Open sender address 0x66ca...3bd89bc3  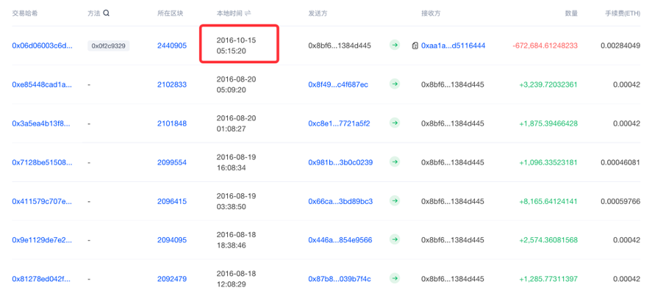point(340,201)
